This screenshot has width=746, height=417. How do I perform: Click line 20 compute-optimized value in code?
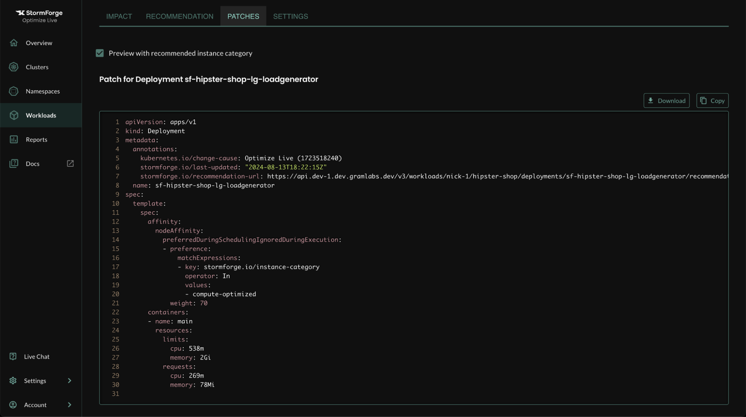[224, 294]
